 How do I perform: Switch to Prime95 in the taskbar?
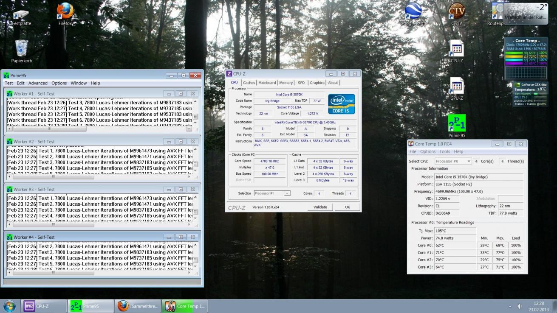[91, 306]
